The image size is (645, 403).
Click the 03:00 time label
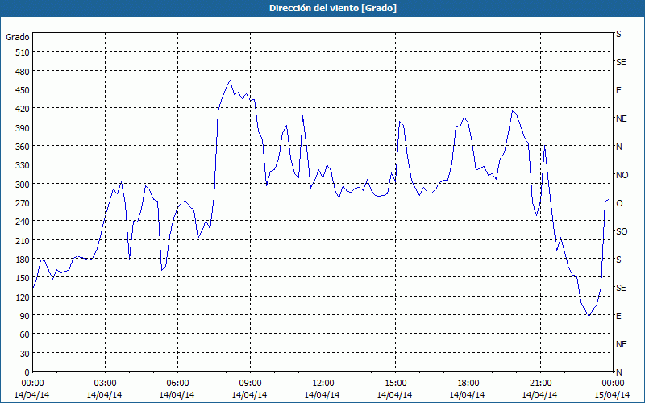105,384
